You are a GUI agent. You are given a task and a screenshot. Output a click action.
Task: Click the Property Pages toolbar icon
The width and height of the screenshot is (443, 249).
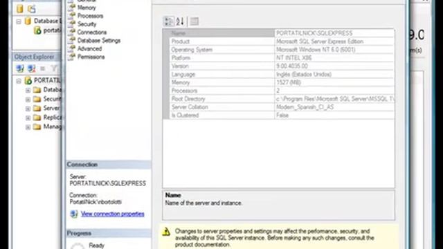click(x=194, y=21)
